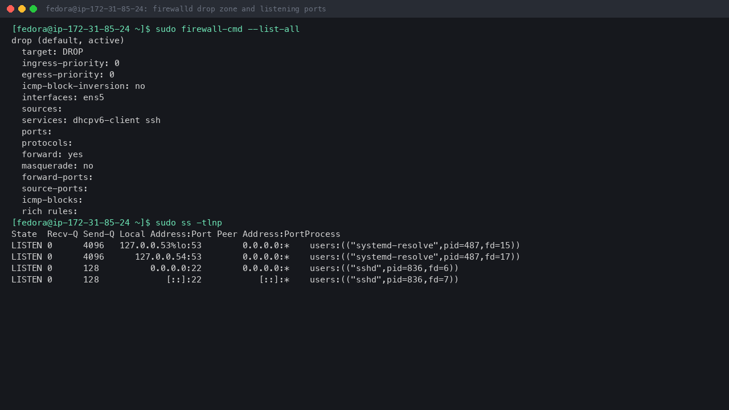The width and height of the screenshot is (729, 410).
Task: Click the local address '127.0.0.54:53'
Action: [x=168, y=257]
